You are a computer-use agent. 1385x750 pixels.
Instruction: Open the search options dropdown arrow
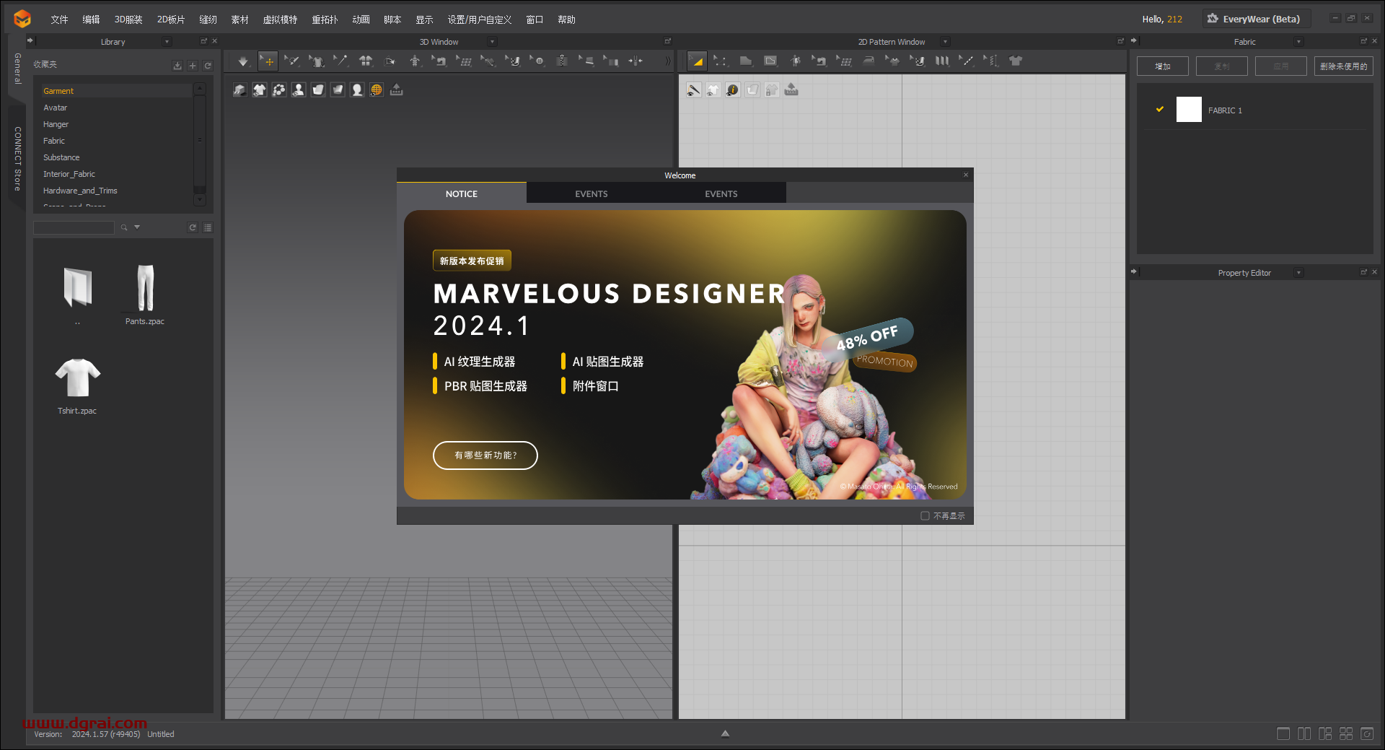click(137, 227)
